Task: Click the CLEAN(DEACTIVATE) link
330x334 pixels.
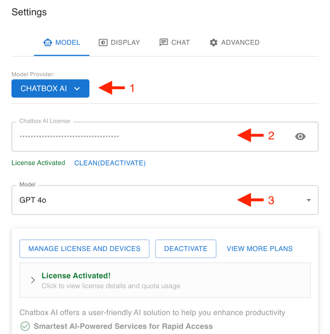Action: pyautogui.click(x=110, y=163)
